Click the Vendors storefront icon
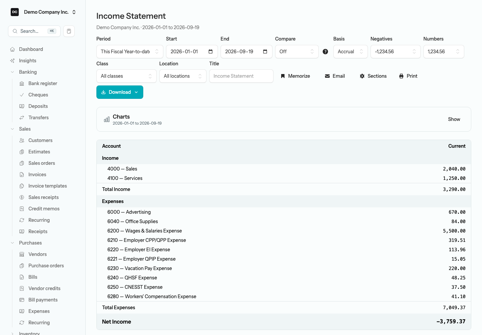 [22, 254]
